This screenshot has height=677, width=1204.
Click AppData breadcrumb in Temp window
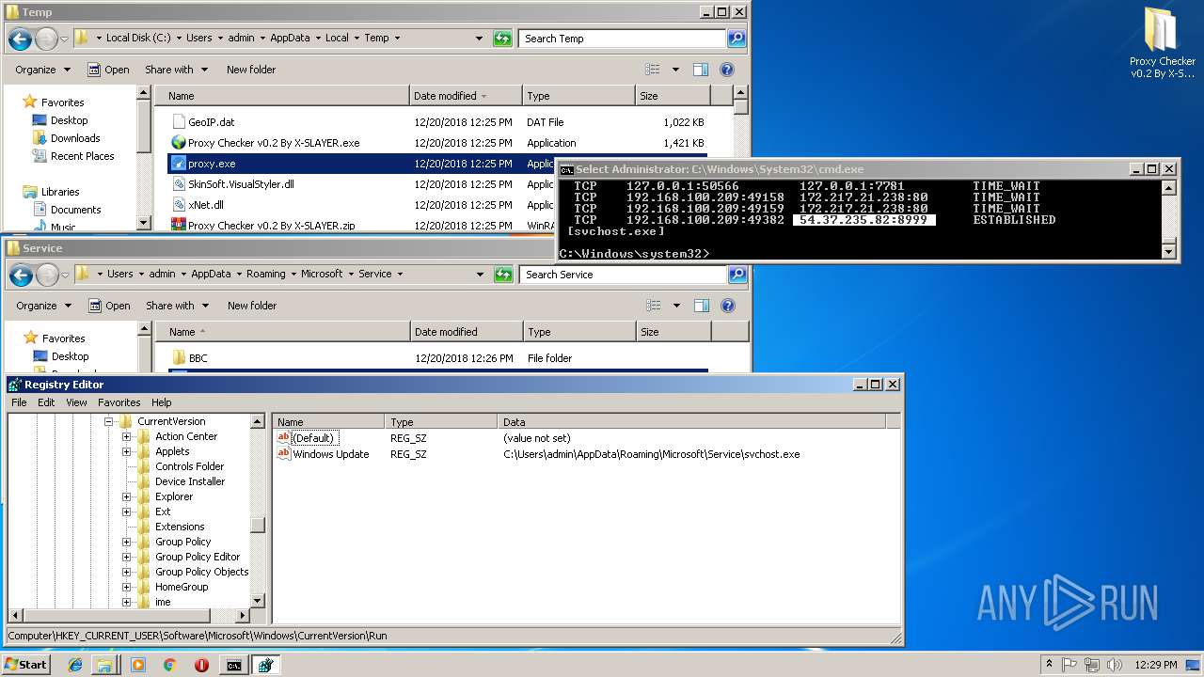click(290, 39)
